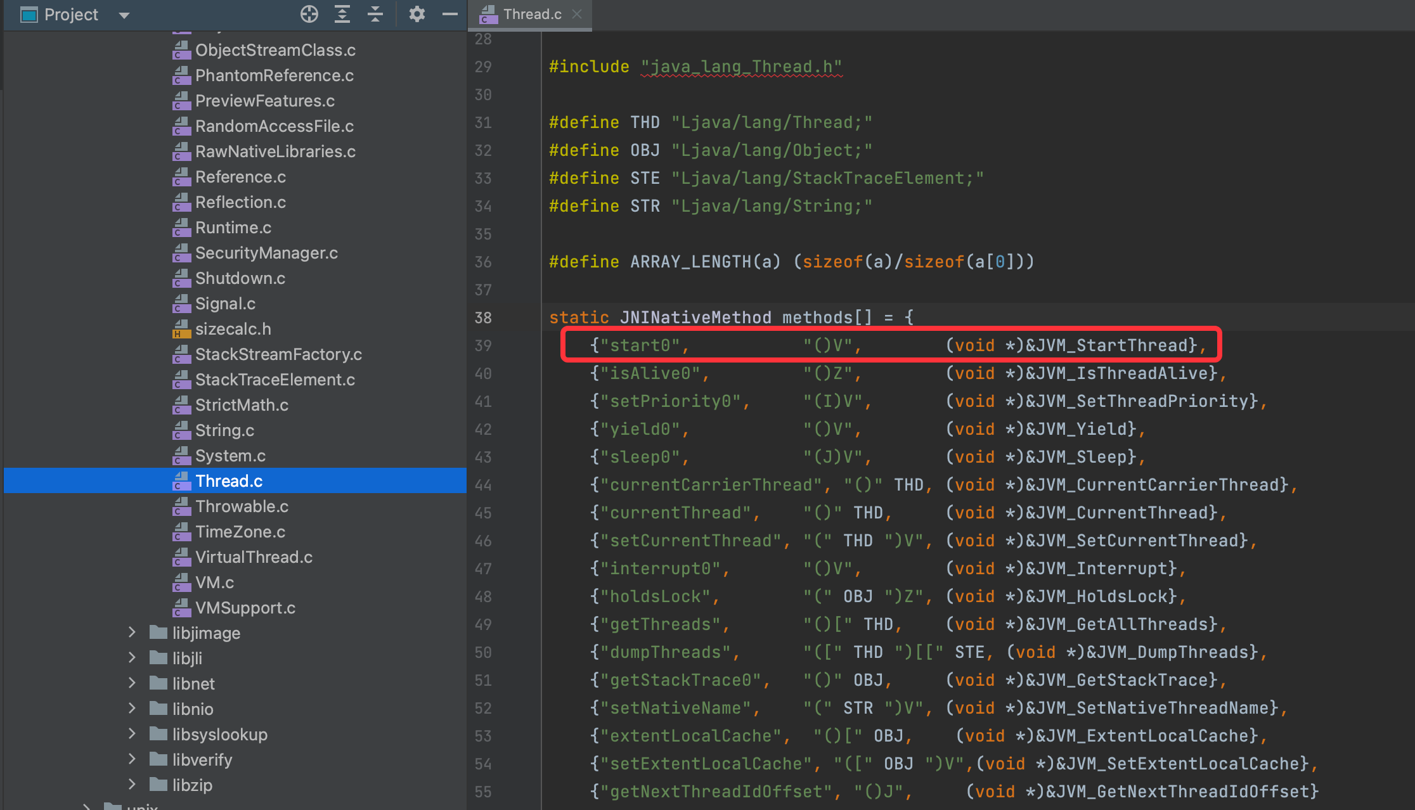Hide the Project tool window
The image size is (1415, 810).
click(x=449, y=14)
